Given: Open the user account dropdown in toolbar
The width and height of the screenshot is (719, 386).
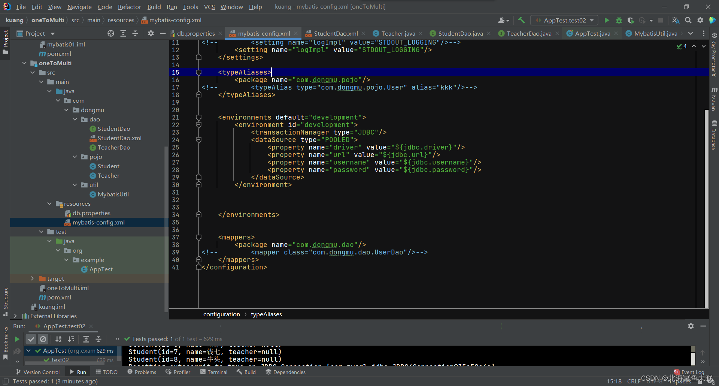Looking at the screenshot, I should [504, 20].
